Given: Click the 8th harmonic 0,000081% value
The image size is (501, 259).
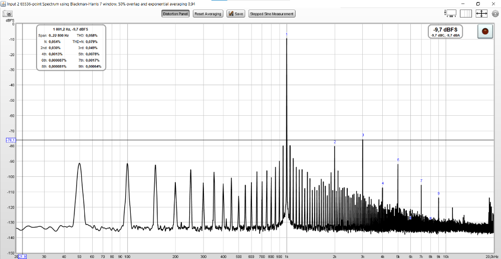Looking at the screenshot, I should [x=58, y=67].
